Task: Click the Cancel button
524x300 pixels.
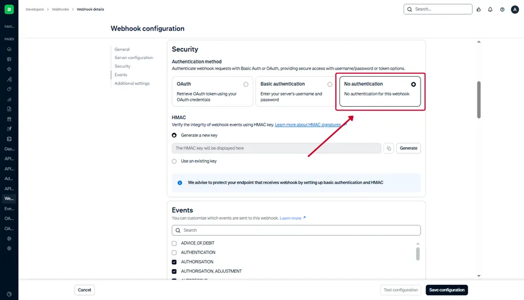Action: (x=85, y=290)
